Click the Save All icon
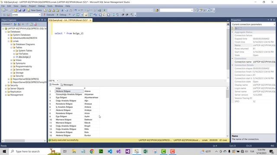This screenshot has width=277, height=155. (24, 10)
